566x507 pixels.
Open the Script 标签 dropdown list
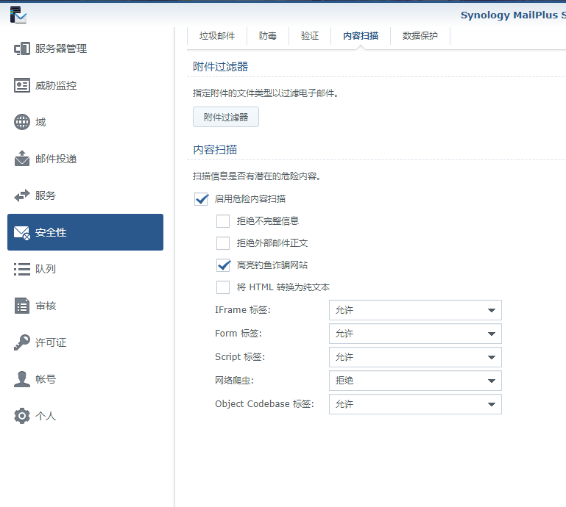pyautogui.click(x=415, y=357)
